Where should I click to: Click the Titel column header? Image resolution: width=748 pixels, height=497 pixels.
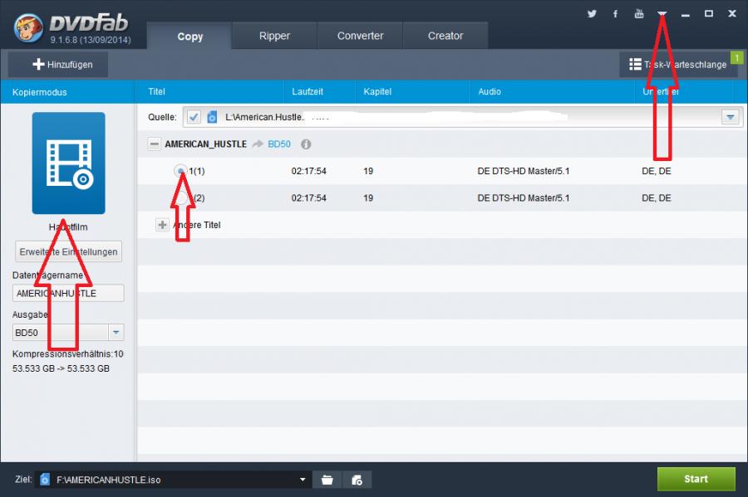(156, 91)
